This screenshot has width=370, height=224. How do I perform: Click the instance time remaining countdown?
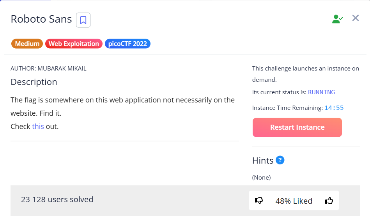pyautogui.click(x=334, y=108)
